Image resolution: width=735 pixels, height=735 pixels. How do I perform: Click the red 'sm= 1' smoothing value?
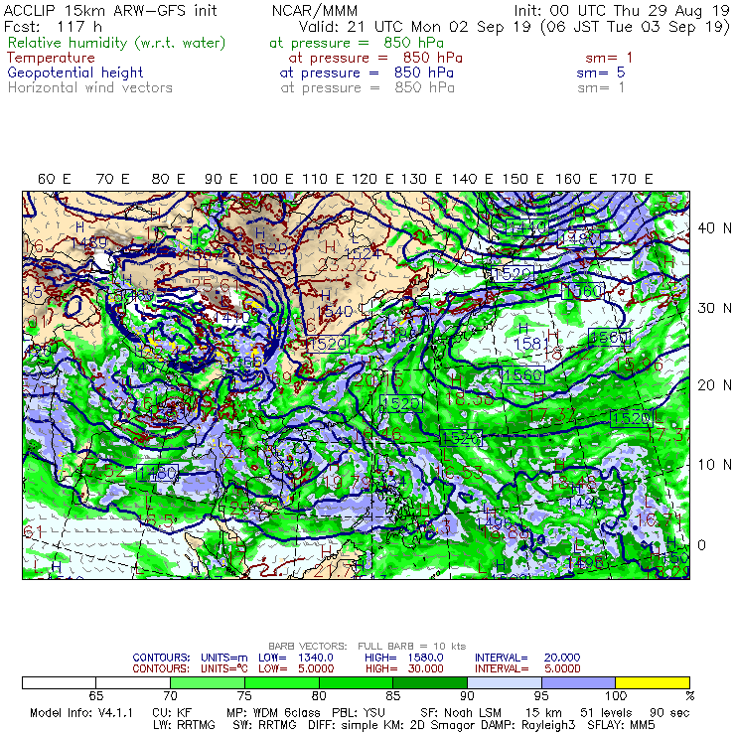pos(609,58)
